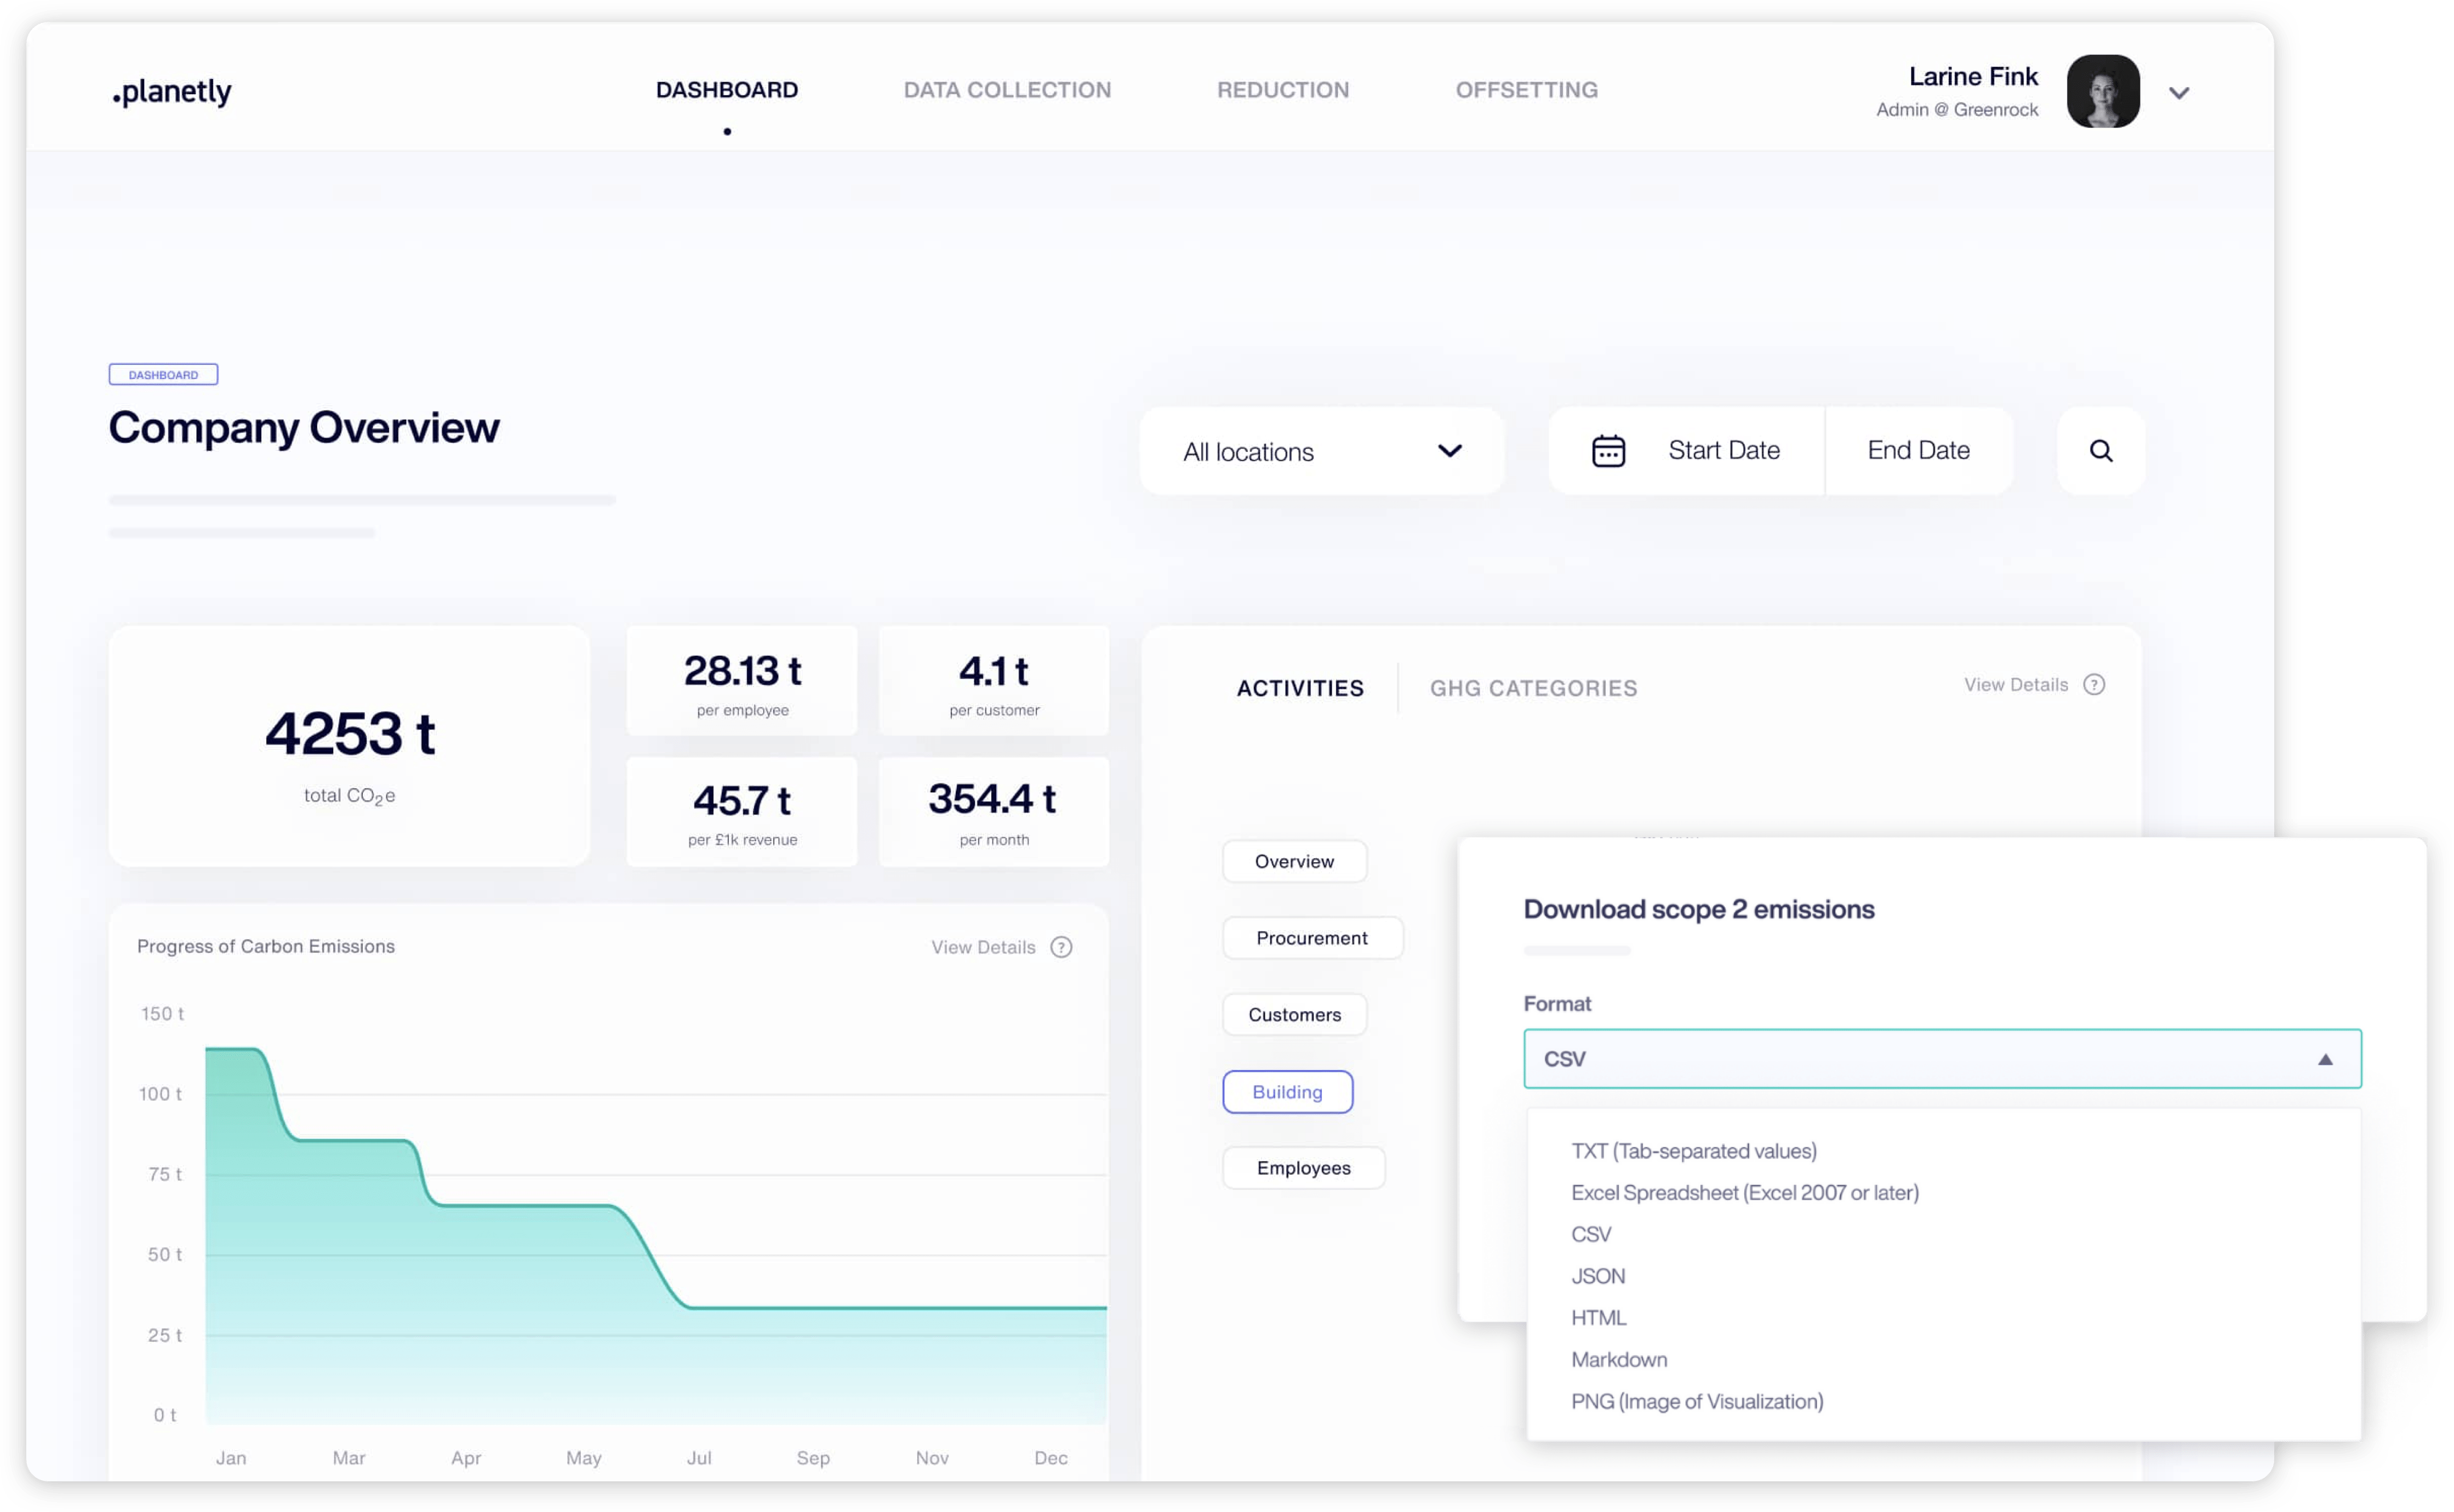Image resolution: width=2454 pixels, height=1512 pixels.
Task: Choose Excel Spreadsheet format option
Action: (1745, 1193)
